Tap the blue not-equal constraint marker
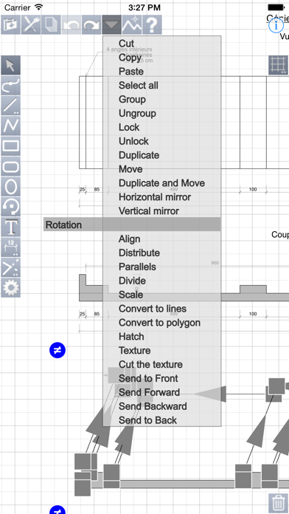 coord(58,350)
